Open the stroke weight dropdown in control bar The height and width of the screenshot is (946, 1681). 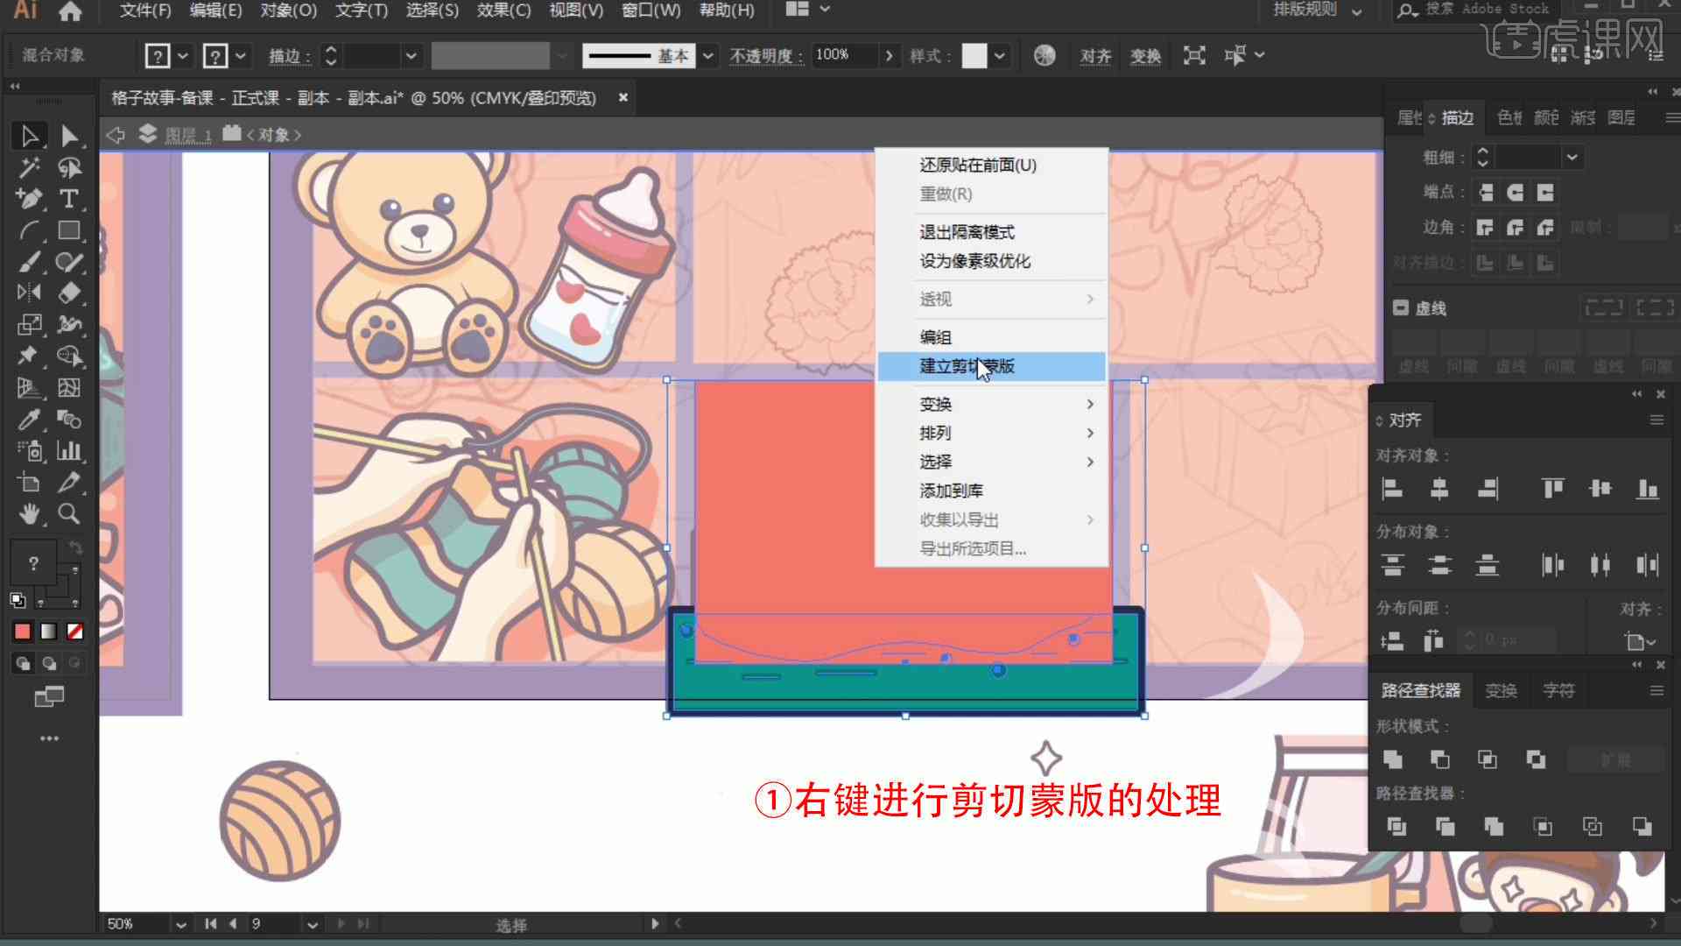(411, 56)
